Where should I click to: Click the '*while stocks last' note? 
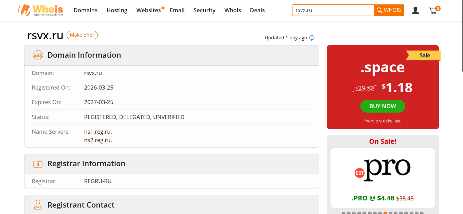coord(383,121)
